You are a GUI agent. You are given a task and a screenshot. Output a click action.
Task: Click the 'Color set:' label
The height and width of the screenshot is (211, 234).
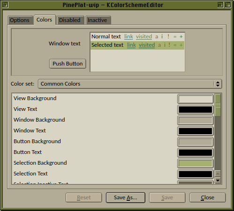23,84
